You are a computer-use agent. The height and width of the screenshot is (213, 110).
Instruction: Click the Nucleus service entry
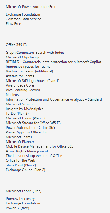click(12, 95)
